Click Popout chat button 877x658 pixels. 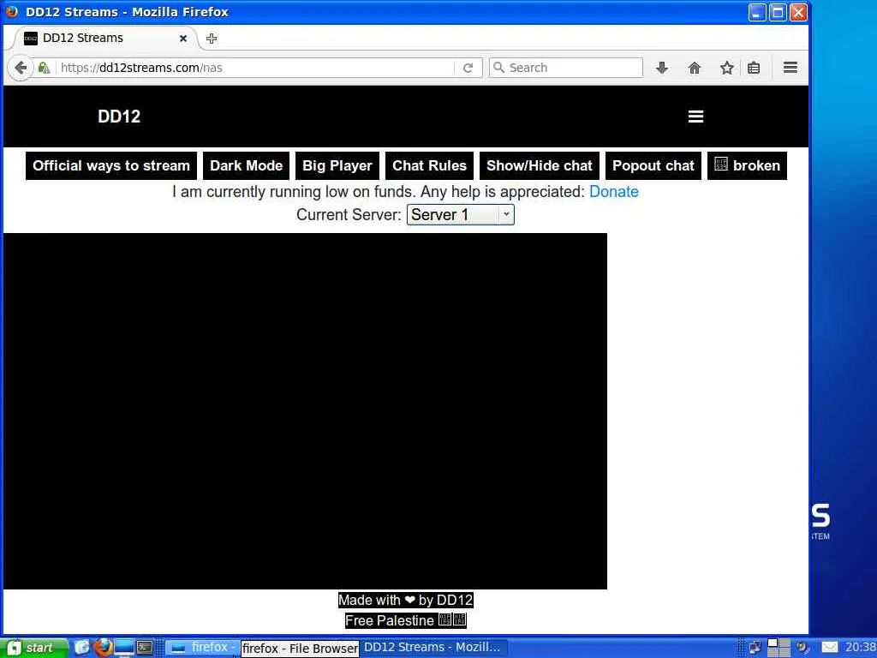[653, 165]
